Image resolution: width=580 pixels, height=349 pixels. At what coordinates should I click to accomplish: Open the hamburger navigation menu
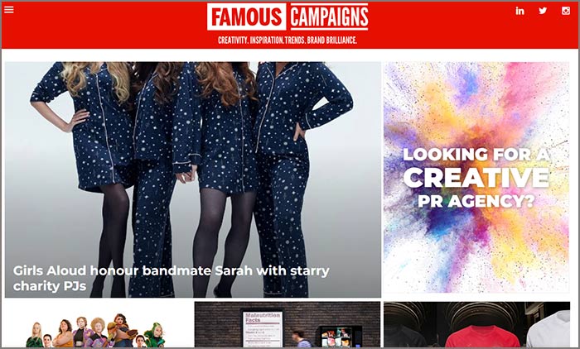pyautogui.click(x=9, y=10)
